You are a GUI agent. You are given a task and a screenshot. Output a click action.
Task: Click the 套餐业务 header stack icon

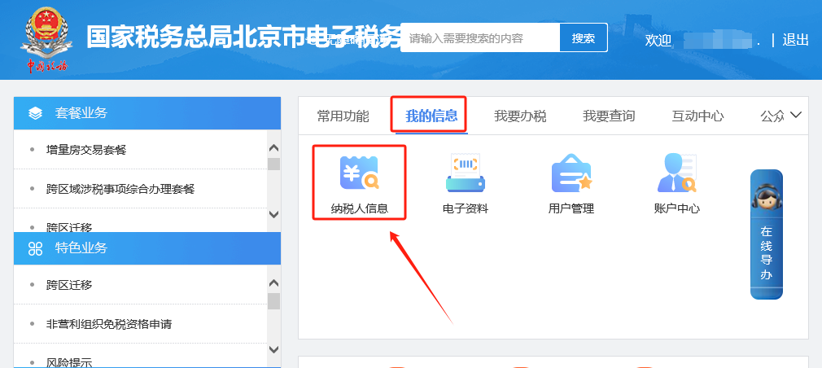[x=35, y=113]
